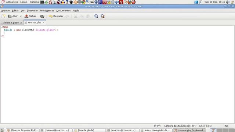The height and width of the screenshot is (132, 235).
Task: Click the INS insert mode indicator
Action: click(226, 126)
